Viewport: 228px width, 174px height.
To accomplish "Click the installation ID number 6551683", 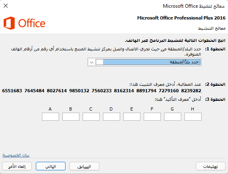I will (x=12, y=91).
